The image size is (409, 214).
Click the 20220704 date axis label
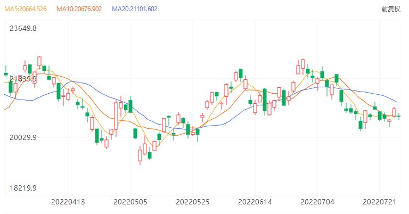[x=317, y=202]
